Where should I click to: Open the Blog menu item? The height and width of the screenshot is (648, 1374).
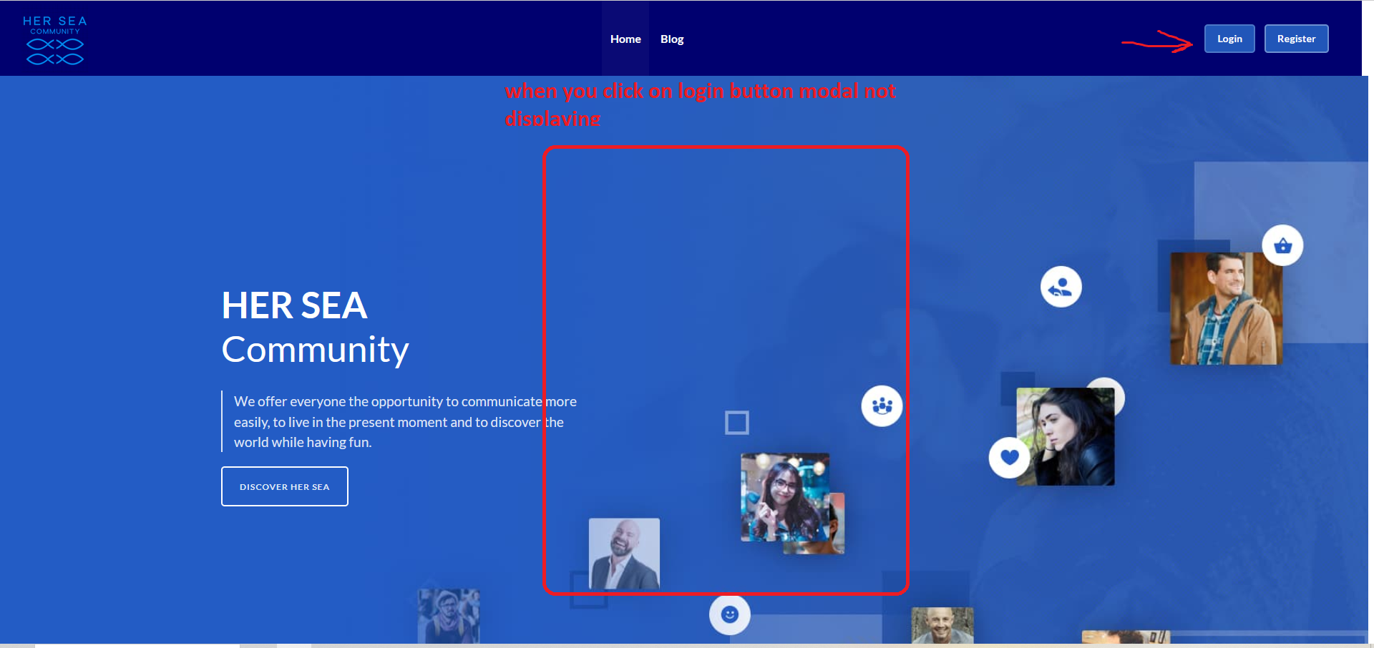tap(671, 39)
